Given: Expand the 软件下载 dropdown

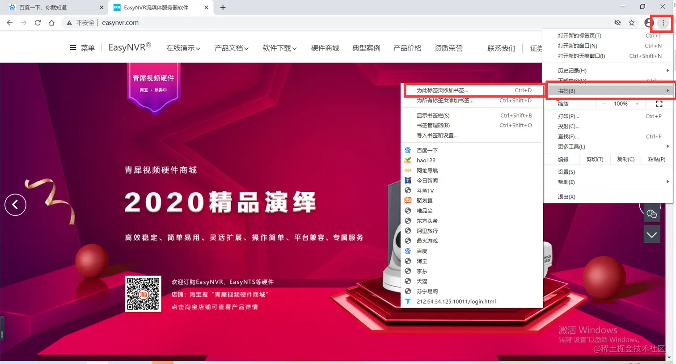Looking at the screenshot, I should (x=280, y=48).
